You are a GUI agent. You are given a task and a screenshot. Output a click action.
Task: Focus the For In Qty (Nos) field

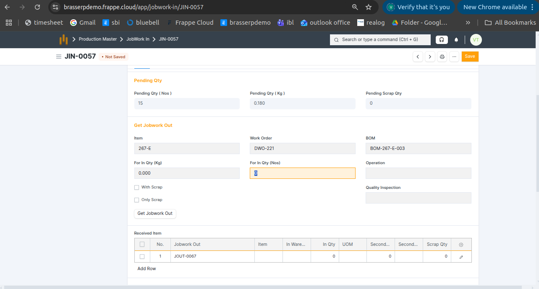pos(302,173)
